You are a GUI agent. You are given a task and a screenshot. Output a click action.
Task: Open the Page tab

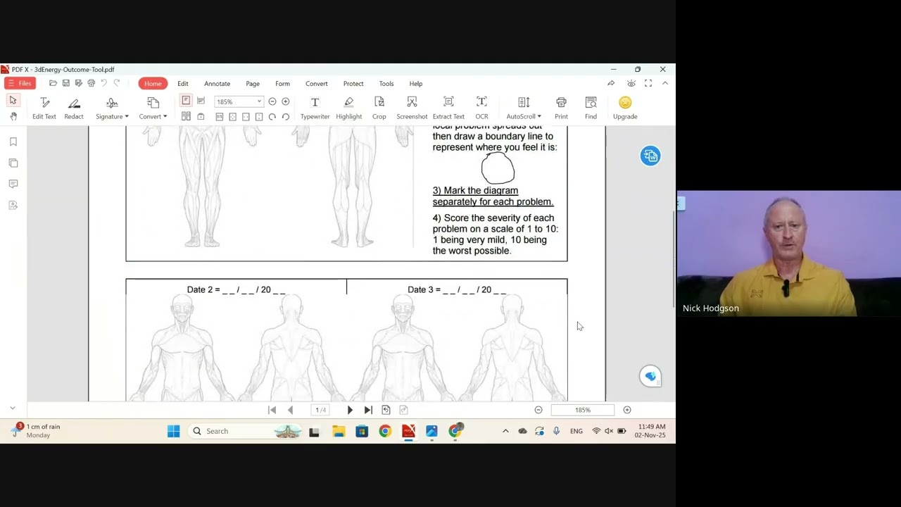[x=253, y=84]
